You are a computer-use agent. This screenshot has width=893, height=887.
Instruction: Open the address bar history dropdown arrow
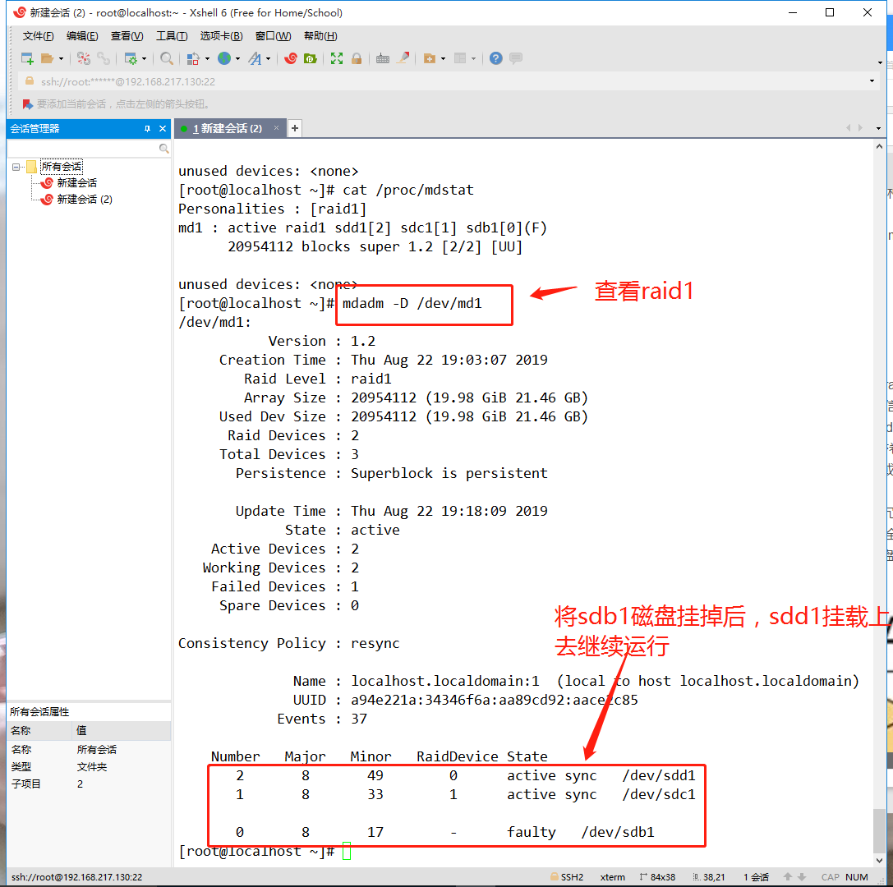click(872, 81)
